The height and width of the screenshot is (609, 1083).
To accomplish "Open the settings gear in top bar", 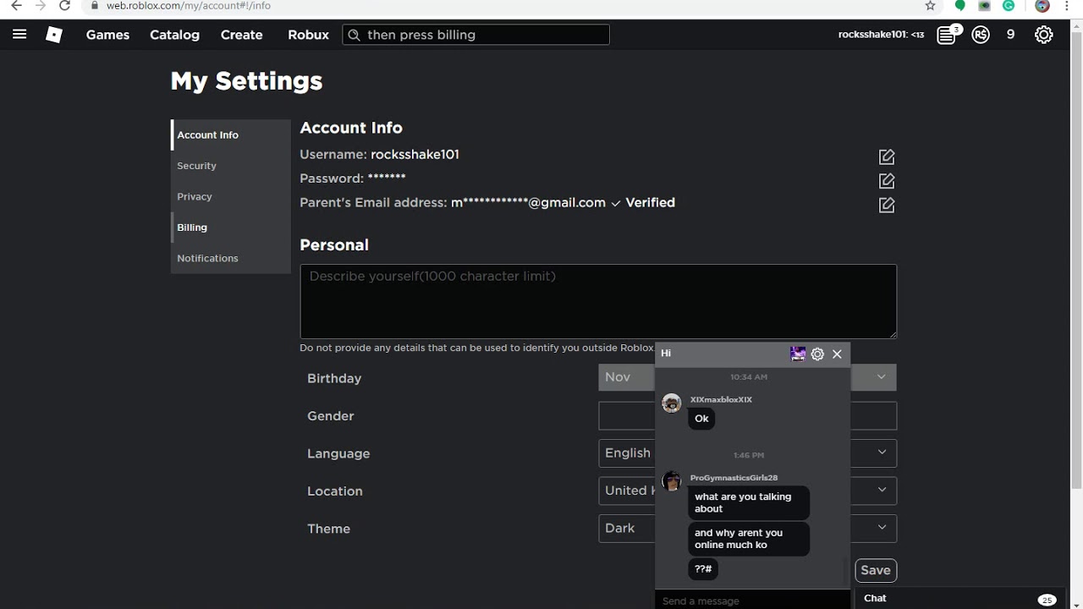I will 1044,35.
